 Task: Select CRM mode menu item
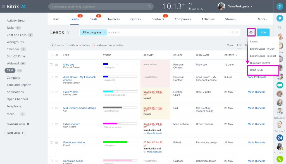click(256, 70)
